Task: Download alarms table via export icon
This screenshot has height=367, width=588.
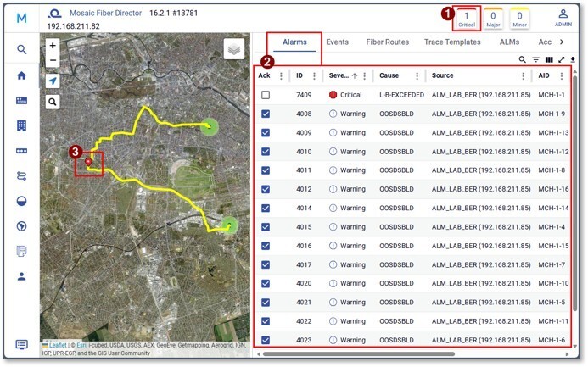Action: coord(573,59)
